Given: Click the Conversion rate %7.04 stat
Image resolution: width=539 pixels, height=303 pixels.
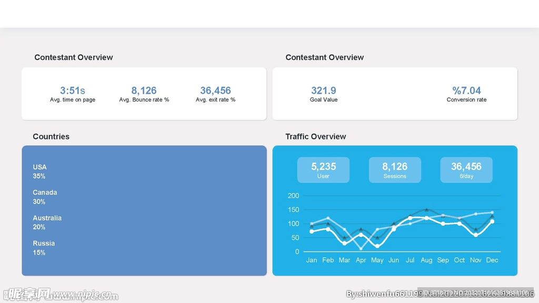Looking at the screenshot, I should (x=466, y=94).
